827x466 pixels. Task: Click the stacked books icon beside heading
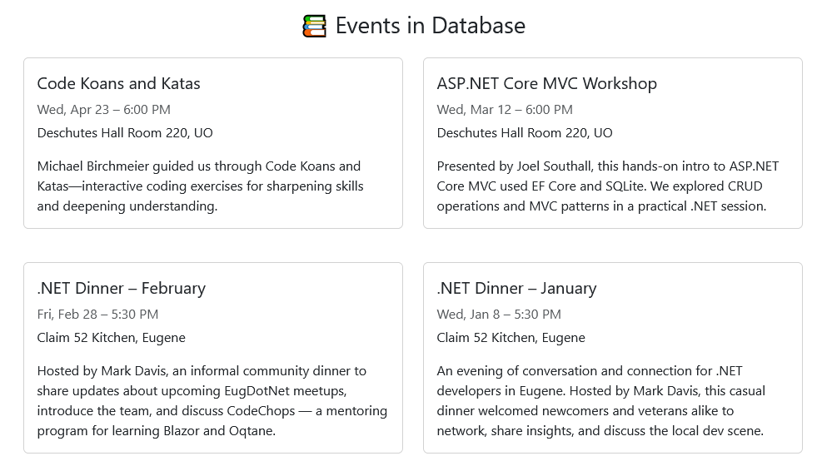point(314,26)
